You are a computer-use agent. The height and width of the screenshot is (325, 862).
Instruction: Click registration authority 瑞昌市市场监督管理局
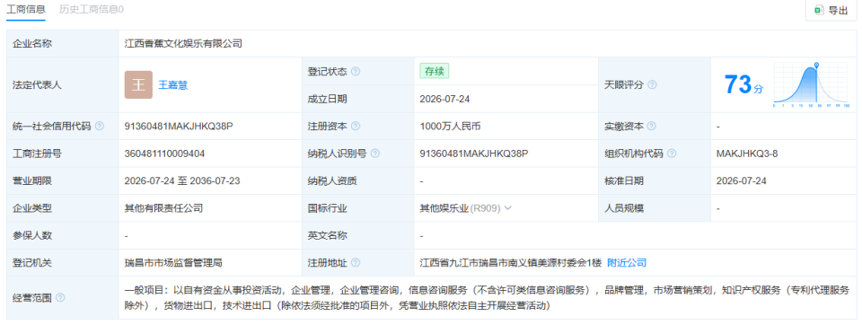click(x=173, y=263)
